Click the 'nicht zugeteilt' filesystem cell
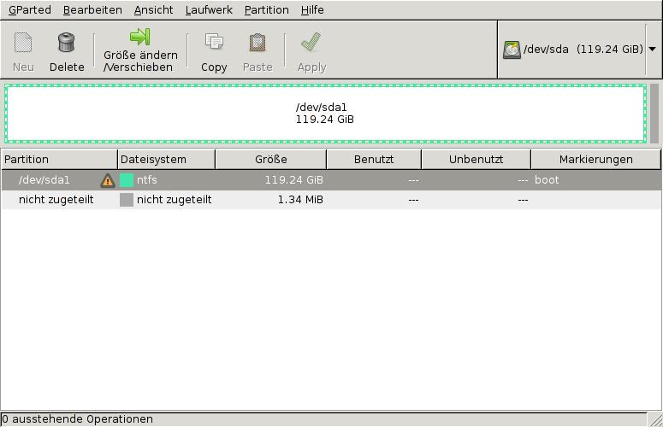Screen dimensions: 663x427 175,200
